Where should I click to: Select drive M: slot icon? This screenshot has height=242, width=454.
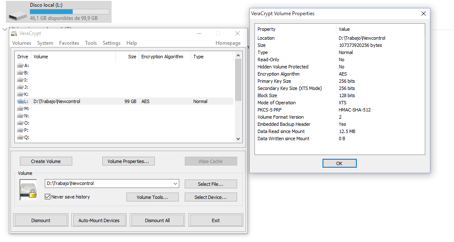coord(20,109)
